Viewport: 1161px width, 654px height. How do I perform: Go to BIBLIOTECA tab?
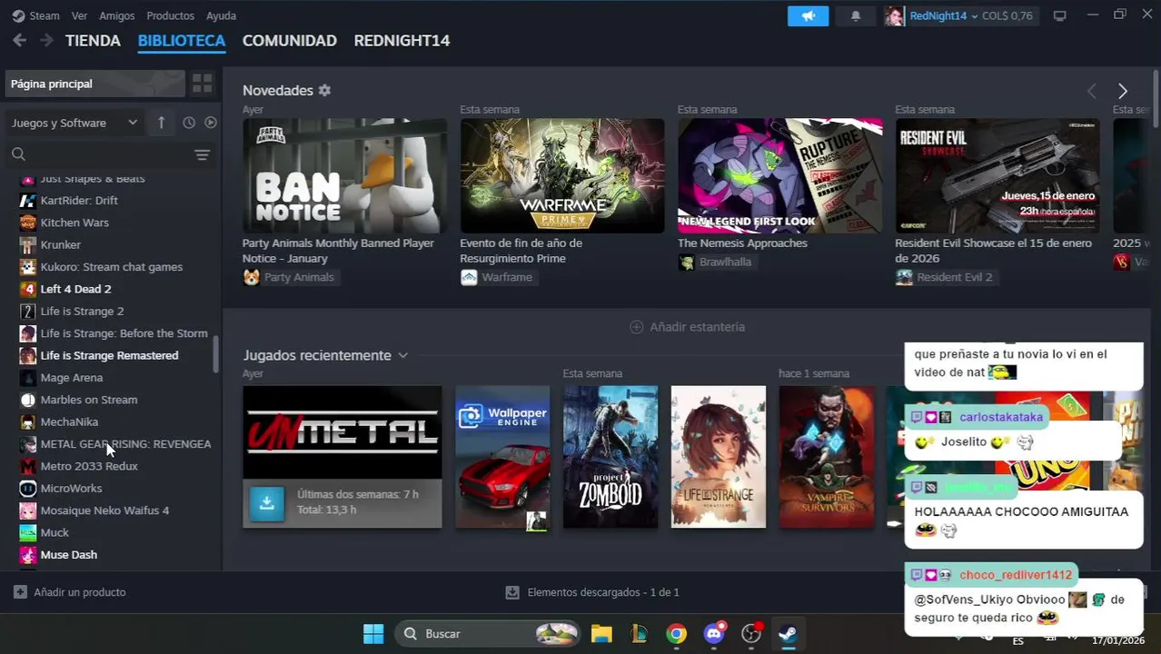point(182,40)
